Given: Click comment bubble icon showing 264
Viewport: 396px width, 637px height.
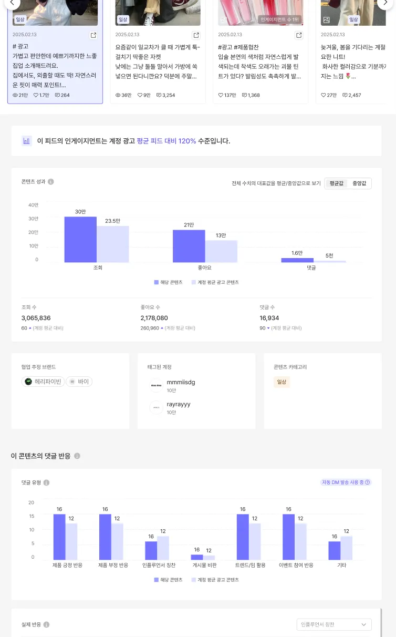Looking at the screenshot, I should [x=57, y=95].
